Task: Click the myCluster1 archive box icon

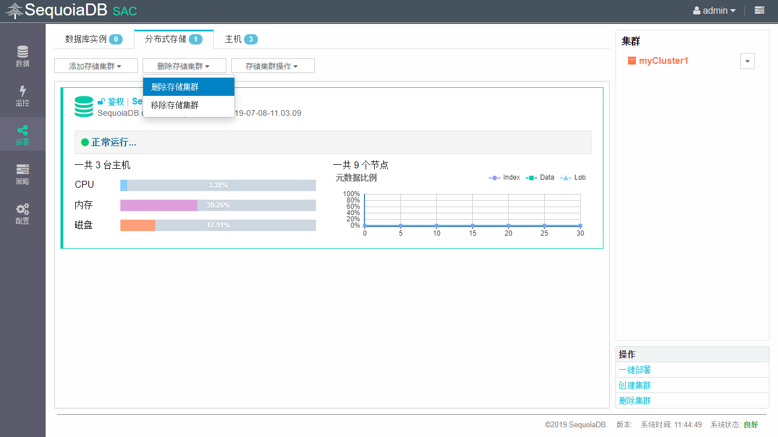Action: click(x=631, y=60)
